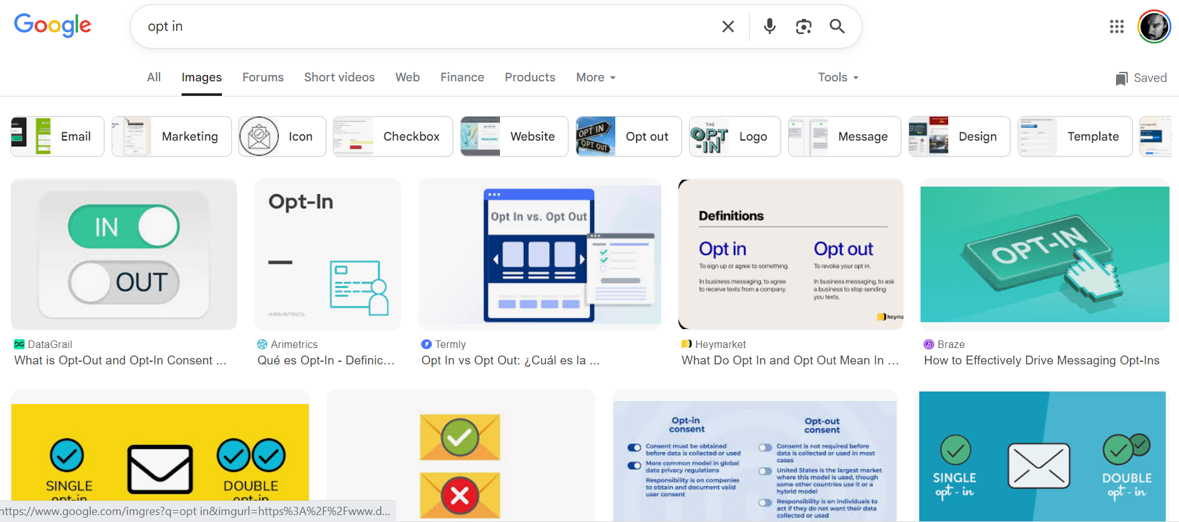The height and width of the screenshot is (522, 1179).
Task: Filter images by the Checkbox chip
Action: tap(393, 136)
